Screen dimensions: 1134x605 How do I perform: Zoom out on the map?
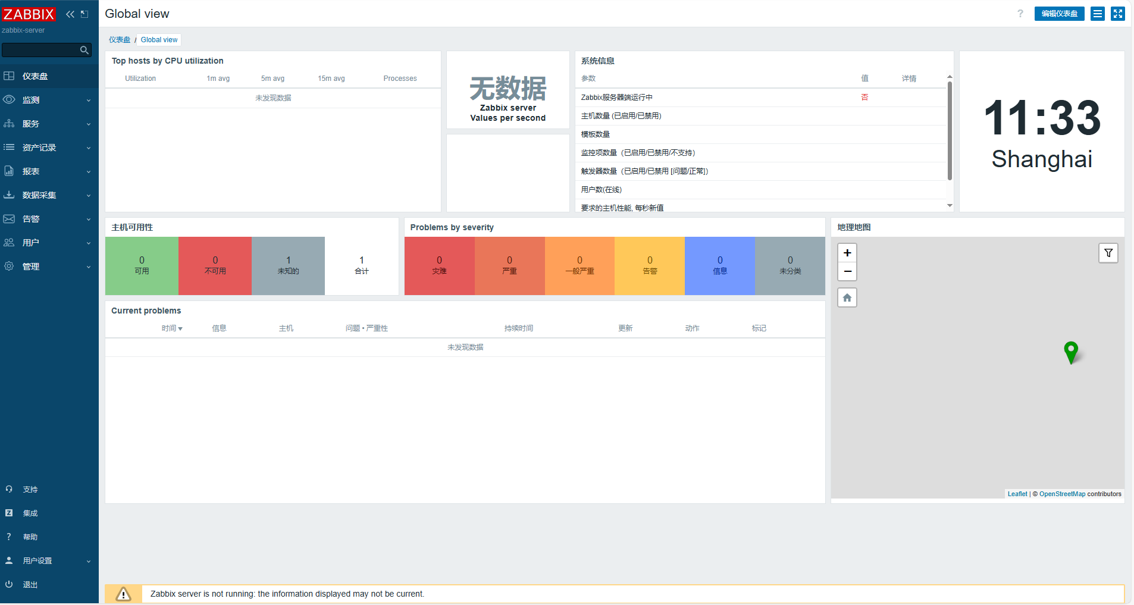pos(847,271)
